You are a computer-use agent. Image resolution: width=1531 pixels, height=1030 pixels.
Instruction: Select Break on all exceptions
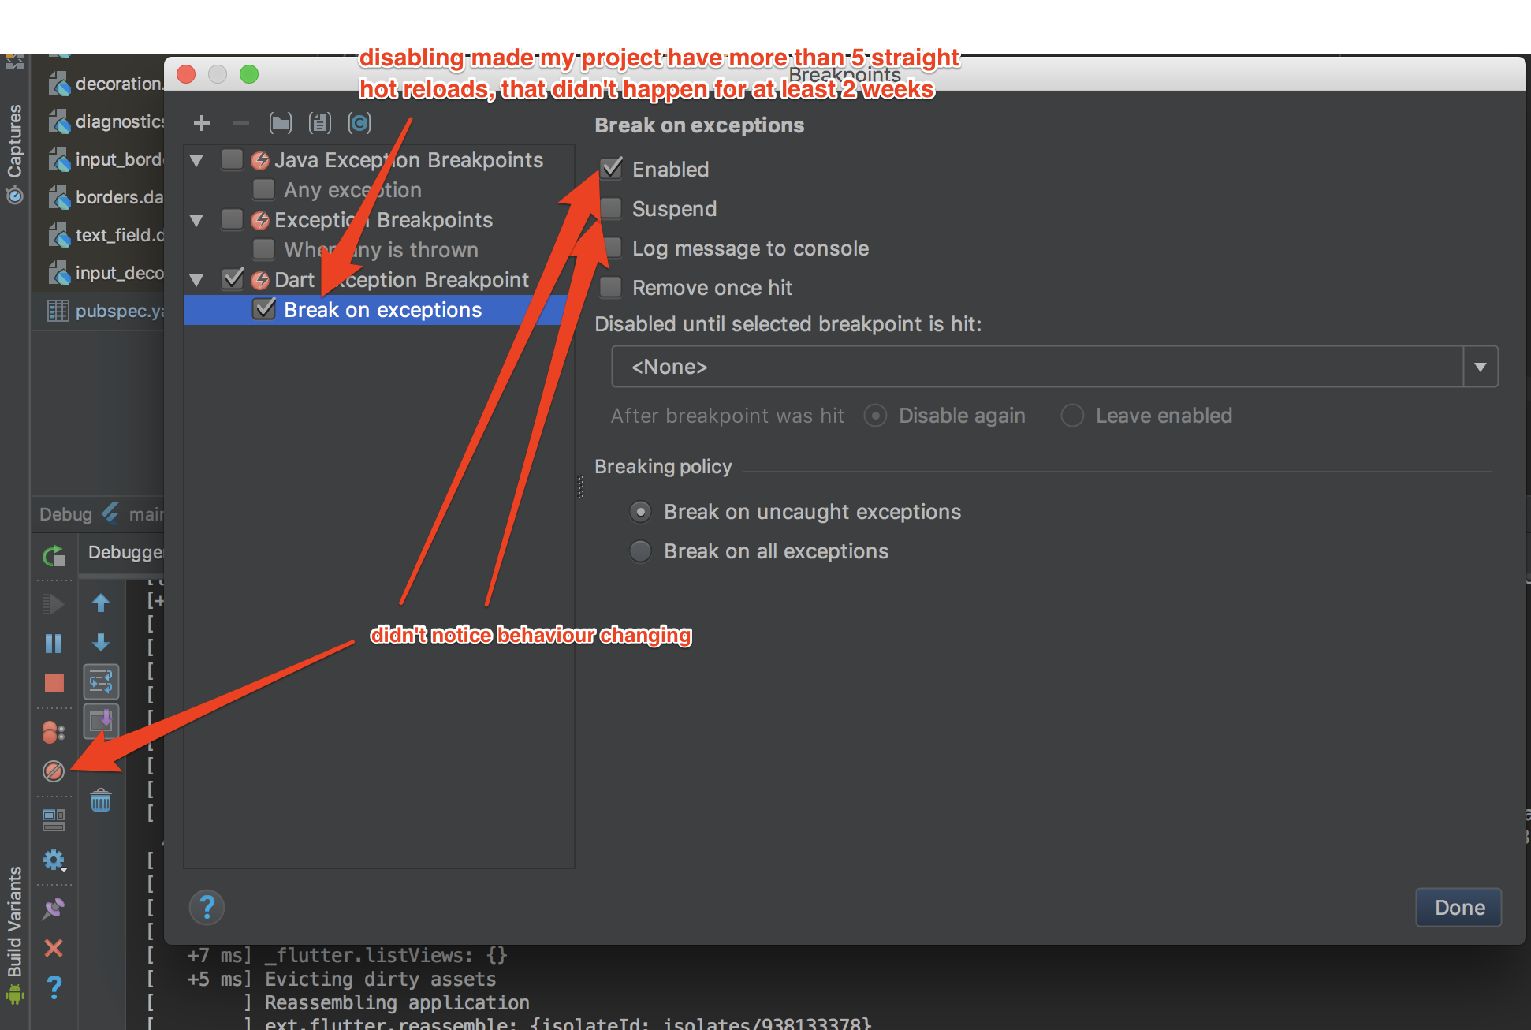(641, 550)
